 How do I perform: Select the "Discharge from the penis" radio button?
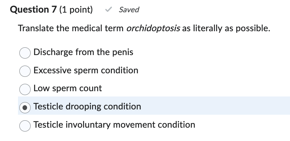[25, 53]
